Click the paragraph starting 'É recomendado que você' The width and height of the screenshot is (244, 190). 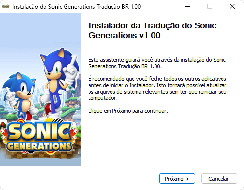[x=157, y=89]
